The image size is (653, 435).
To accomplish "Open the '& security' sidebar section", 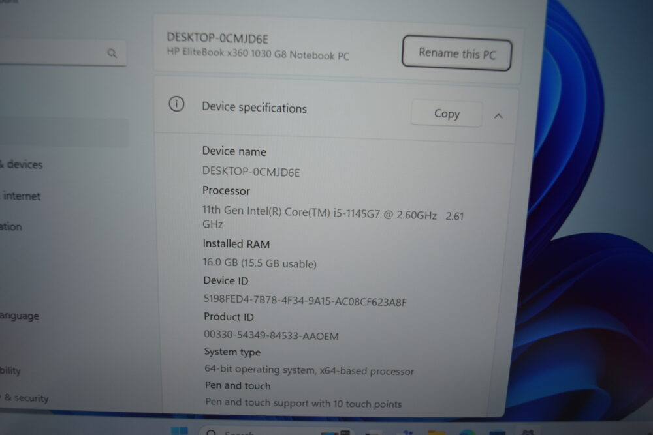I will click(25, 398).
